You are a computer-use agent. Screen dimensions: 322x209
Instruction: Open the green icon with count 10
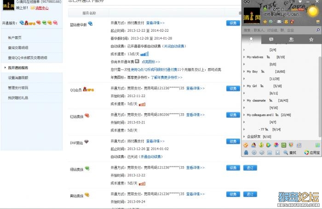[270, 22]
